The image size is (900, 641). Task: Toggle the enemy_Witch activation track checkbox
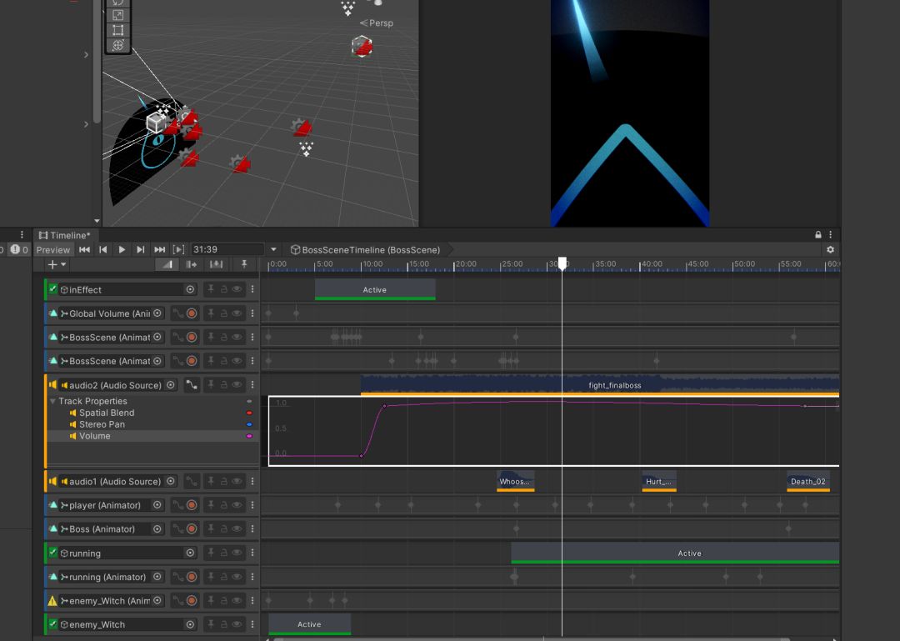click(53, 624)
